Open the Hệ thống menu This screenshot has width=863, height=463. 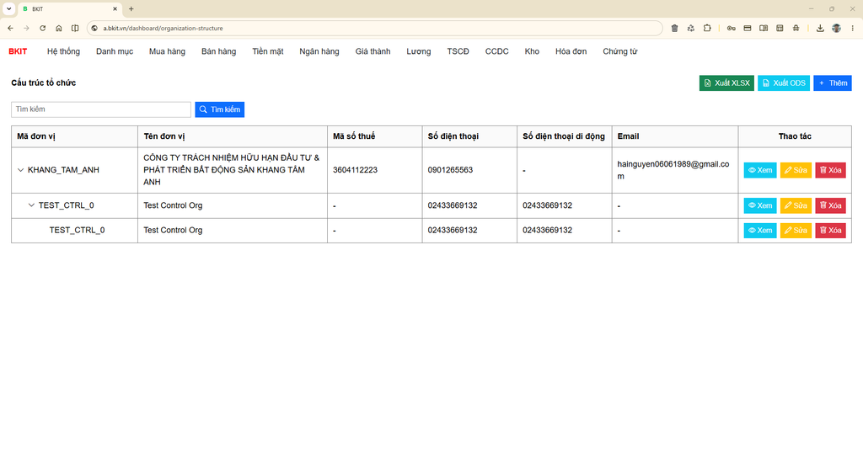coord(63,51)
